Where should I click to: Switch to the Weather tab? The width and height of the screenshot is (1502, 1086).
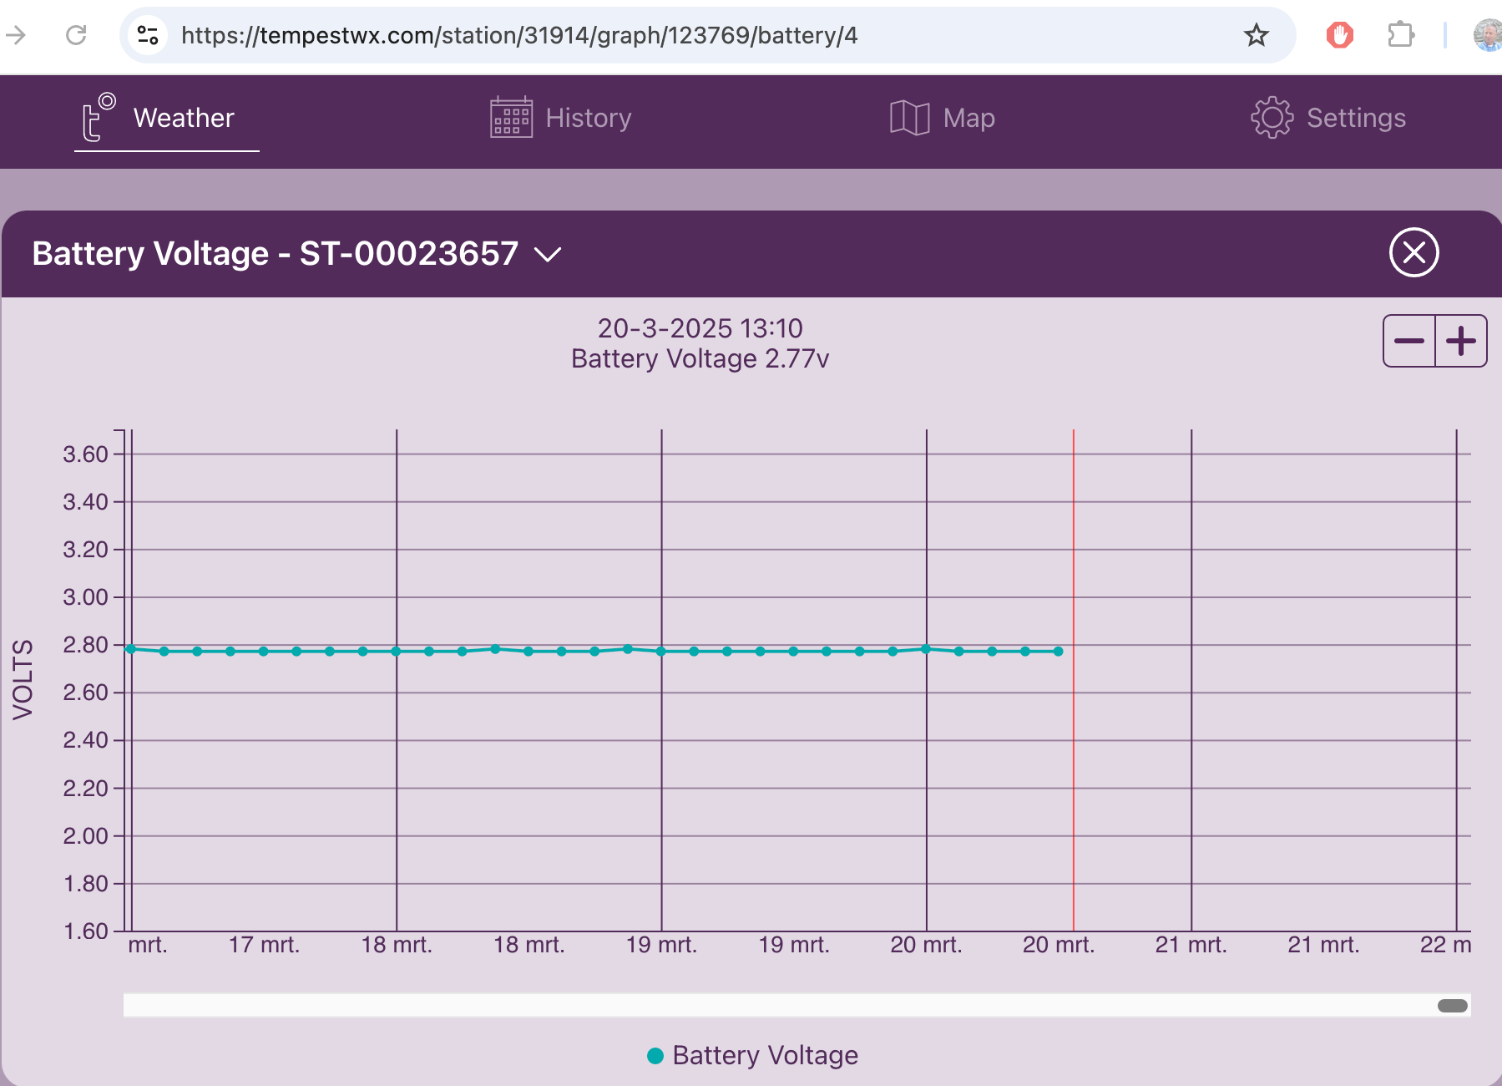coord(184,118)
